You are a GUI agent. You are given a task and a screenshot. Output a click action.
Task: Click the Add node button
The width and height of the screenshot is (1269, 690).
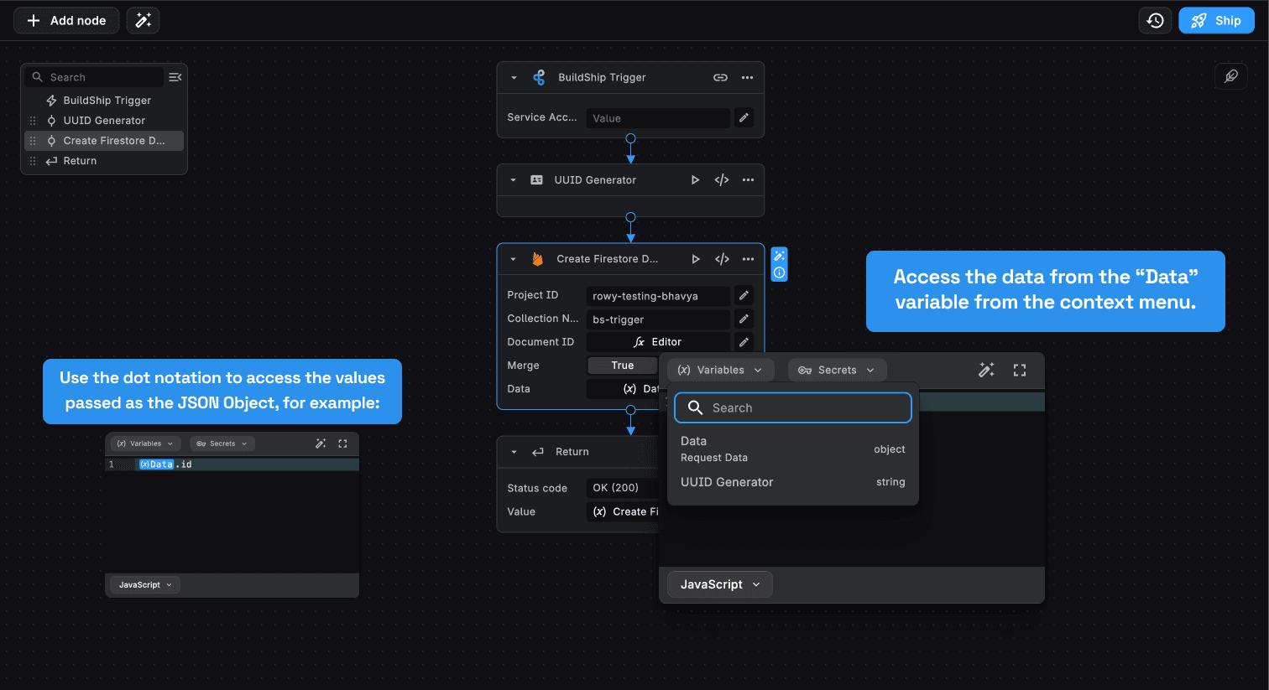click(66, 20)
